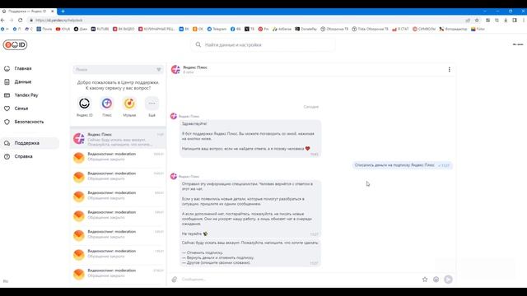Click the share page icon in address bar
527x296 pixels.
click(x=468, y=20)
